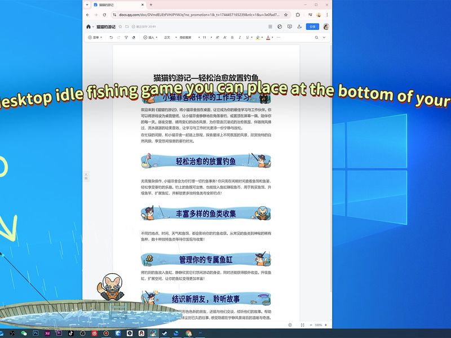This screenshot has width=451, height=338.
Task: Decrease font size button
Action: click(225, 37)
